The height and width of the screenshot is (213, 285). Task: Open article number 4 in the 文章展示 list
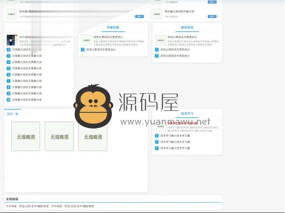(27, 62)
